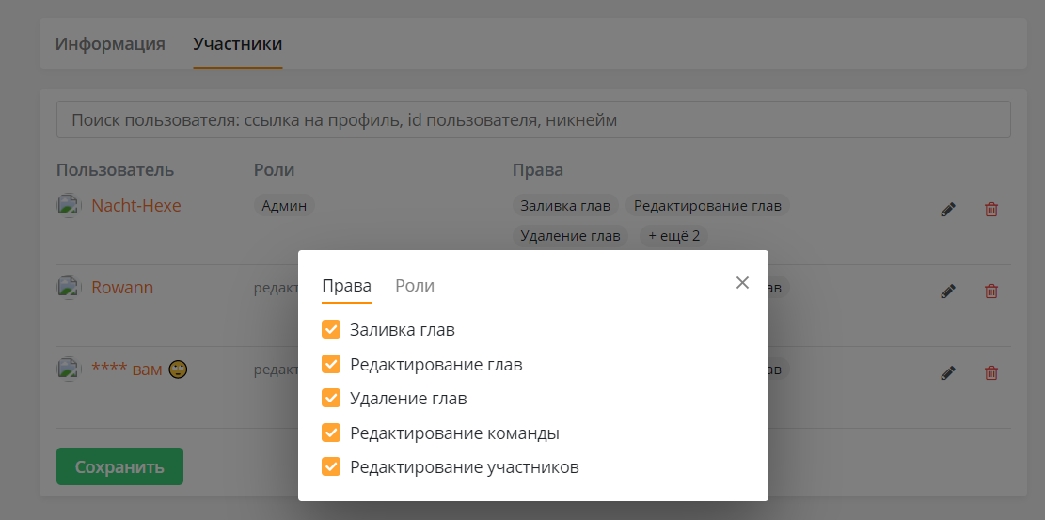Click Nacht-Hexe's Редактирование глав tag
The image size is (1045, 520).
[x=707, y=206]
